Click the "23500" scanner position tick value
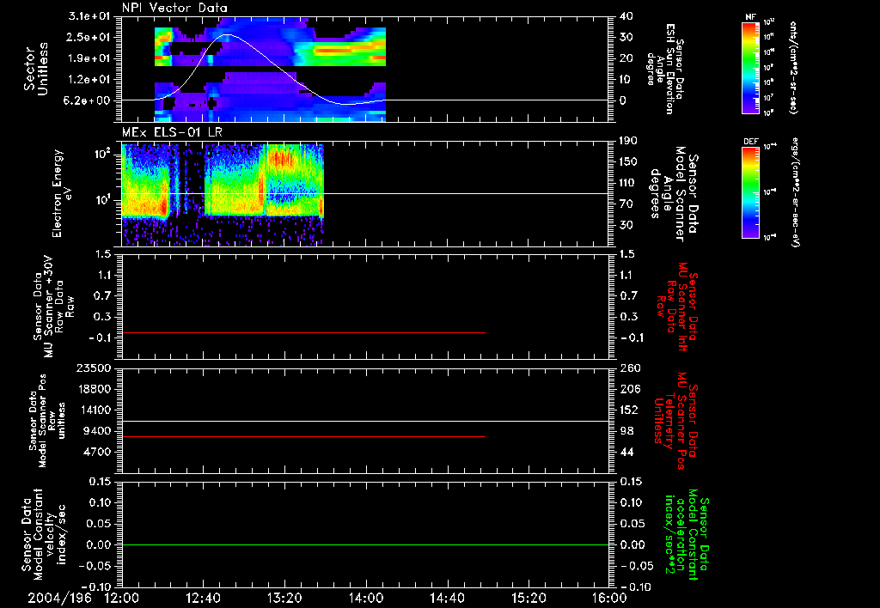The height and width of the screenshot is (608, 880). (x=93, y=368)
